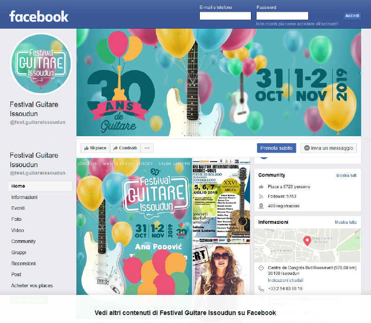Click the red map location pin
Screen dimensions: 371x323
[x=307, y=241]
